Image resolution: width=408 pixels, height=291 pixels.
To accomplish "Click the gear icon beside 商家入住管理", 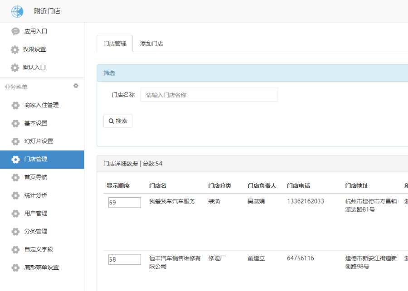I will coord(15,105).
